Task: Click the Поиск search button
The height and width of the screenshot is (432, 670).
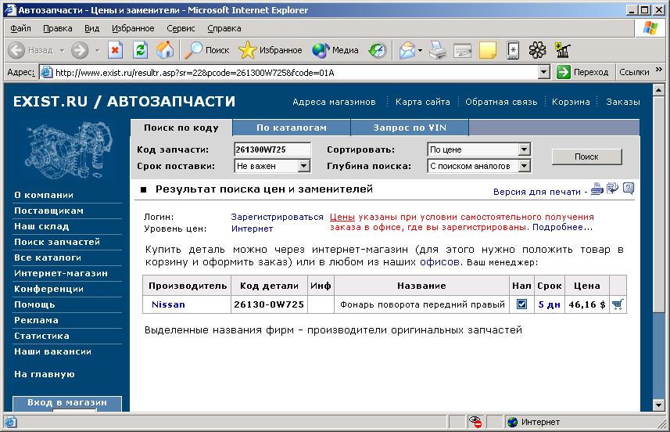Action: point(586,157)
